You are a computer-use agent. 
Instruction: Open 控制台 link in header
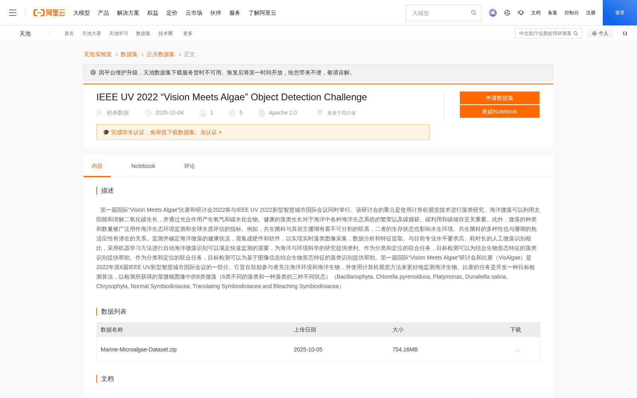tap(572, 13)
